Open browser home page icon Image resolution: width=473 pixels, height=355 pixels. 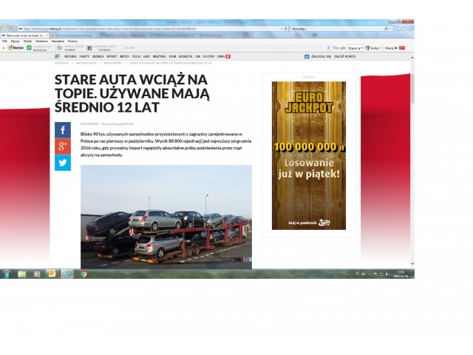pos(398,28)
